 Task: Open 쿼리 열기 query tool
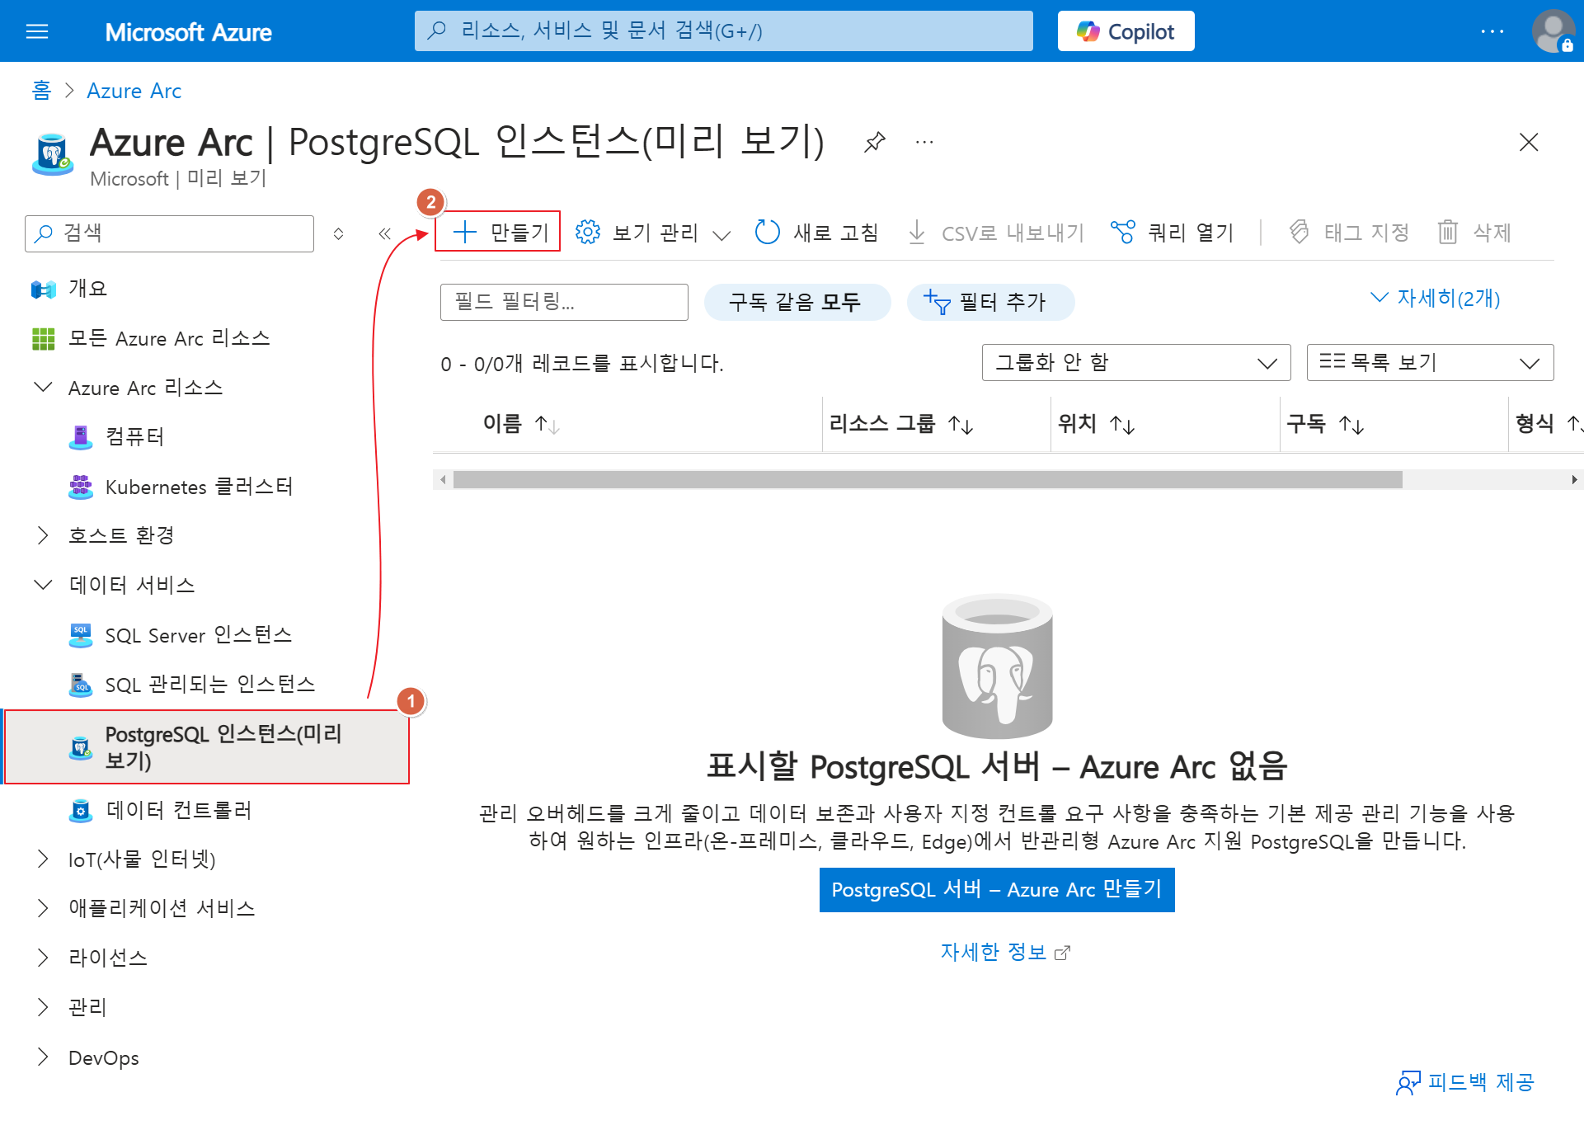(x=1172, y=233)
